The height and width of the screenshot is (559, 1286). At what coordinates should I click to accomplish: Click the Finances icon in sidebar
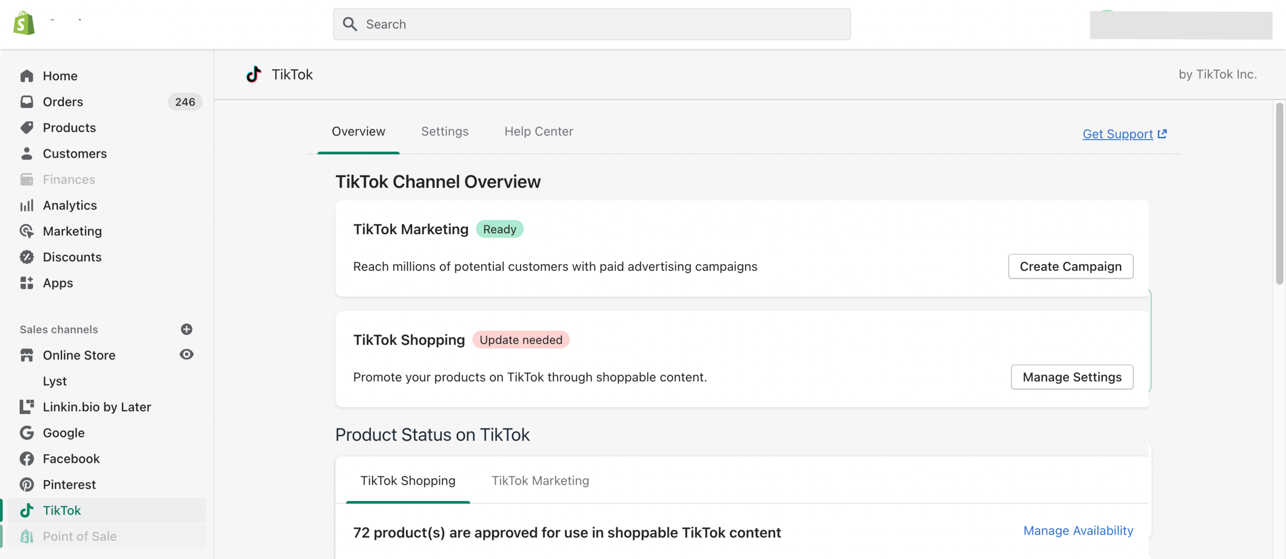(x=27, y=179)
